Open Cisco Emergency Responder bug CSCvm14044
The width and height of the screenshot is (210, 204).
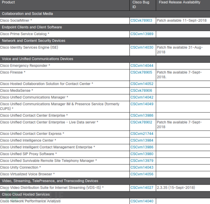pos(142,66)
